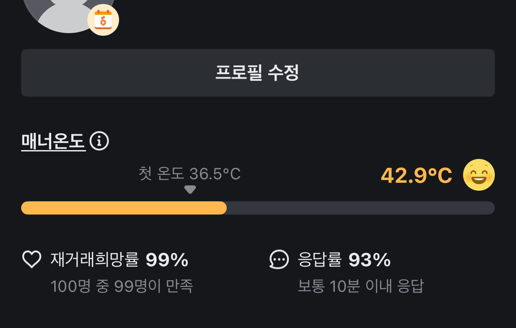The width and height of the screenshot is (516, 328).
Task: Click the 응답률 label text
Action: (320, 260)
